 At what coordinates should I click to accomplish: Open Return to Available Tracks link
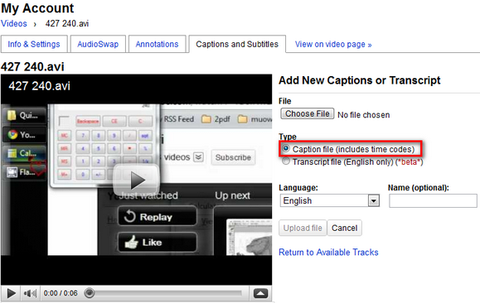pyautogui.click(x=328, y=252)
